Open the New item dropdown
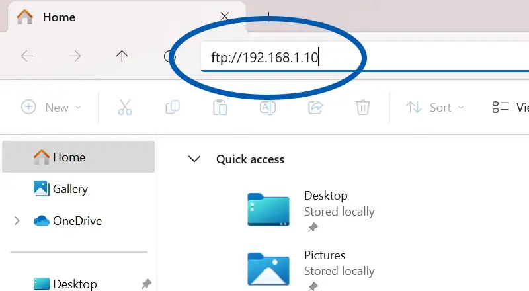The image size is (529, 291). (52, 107)
